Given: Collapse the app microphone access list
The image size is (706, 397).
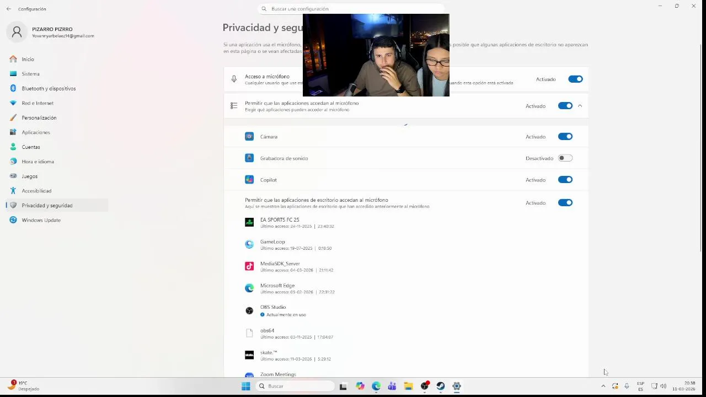Looking at the screenshot, I should tap(580, 106).
